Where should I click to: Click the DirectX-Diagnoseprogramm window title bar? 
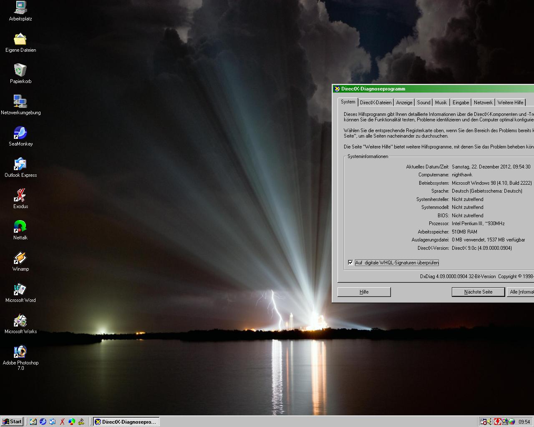click(x=434, y=89)
